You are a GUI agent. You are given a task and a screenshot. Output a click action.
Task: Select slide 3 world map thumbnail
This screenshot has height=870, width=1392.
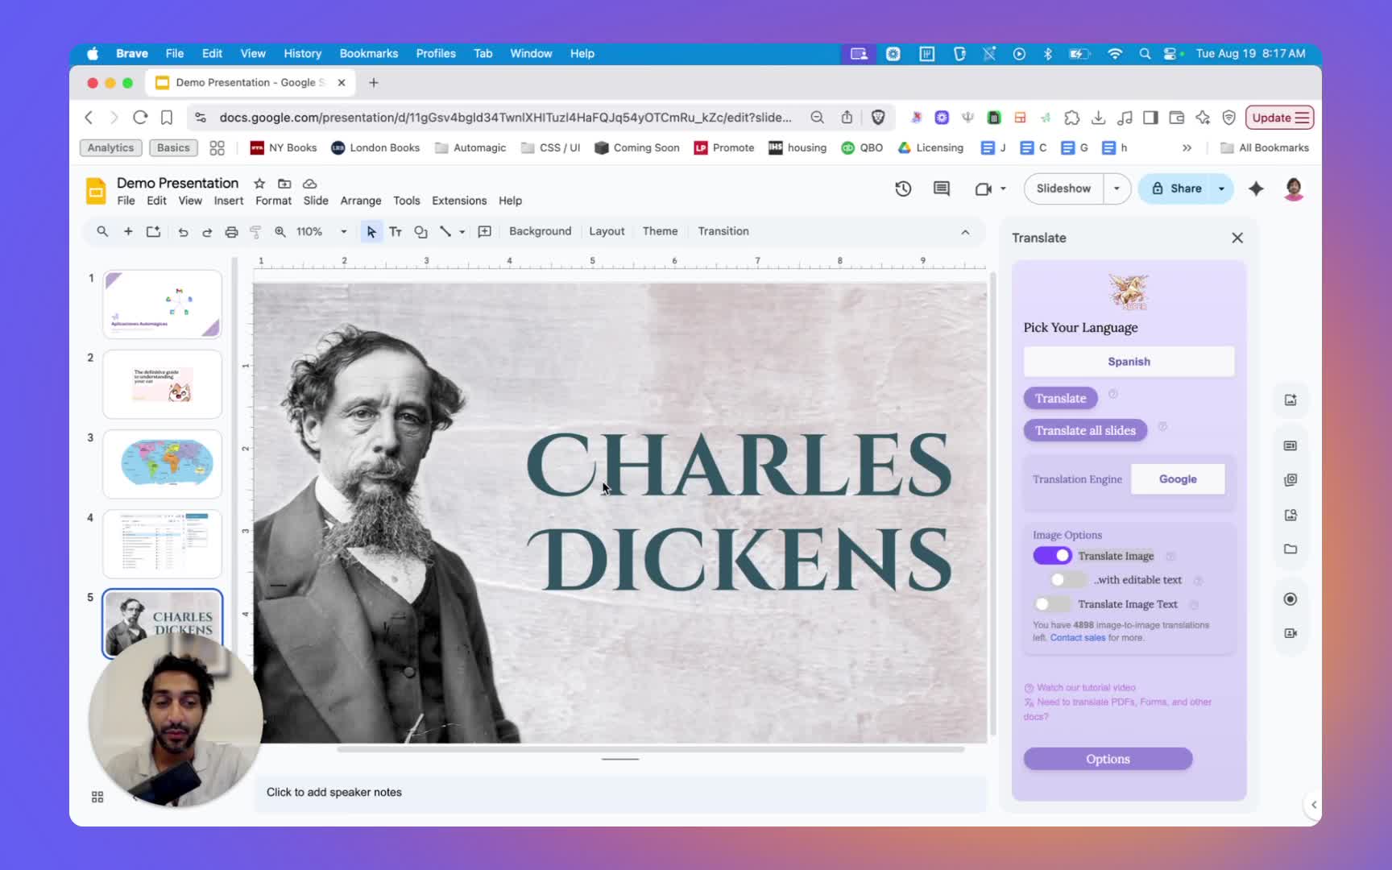click(162, 463)
